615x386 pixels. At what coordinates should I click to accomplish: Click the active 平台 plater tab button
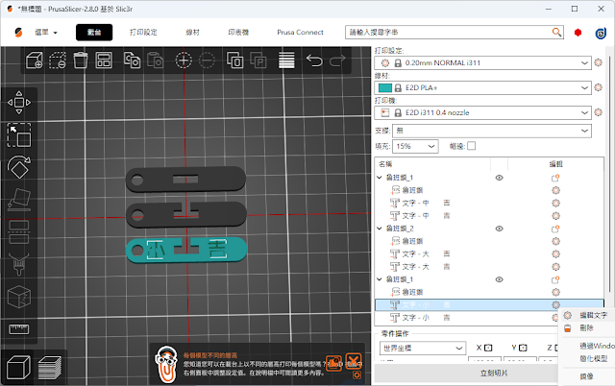point(94,33)
